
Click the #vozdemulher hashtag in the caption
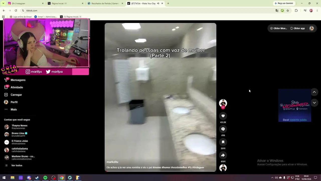pos(179,167)
